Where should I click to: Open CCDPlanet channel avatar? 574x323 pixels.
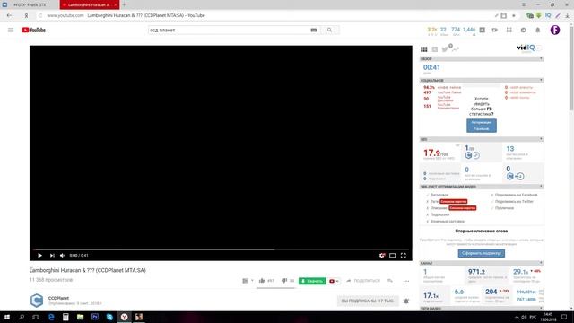[37, 301]
